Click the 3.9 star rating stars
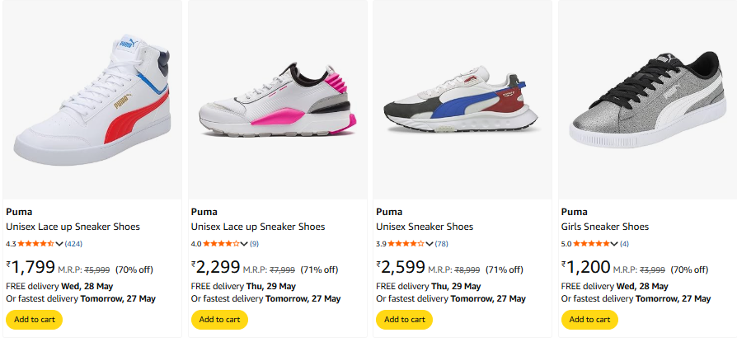 point(406,244)
